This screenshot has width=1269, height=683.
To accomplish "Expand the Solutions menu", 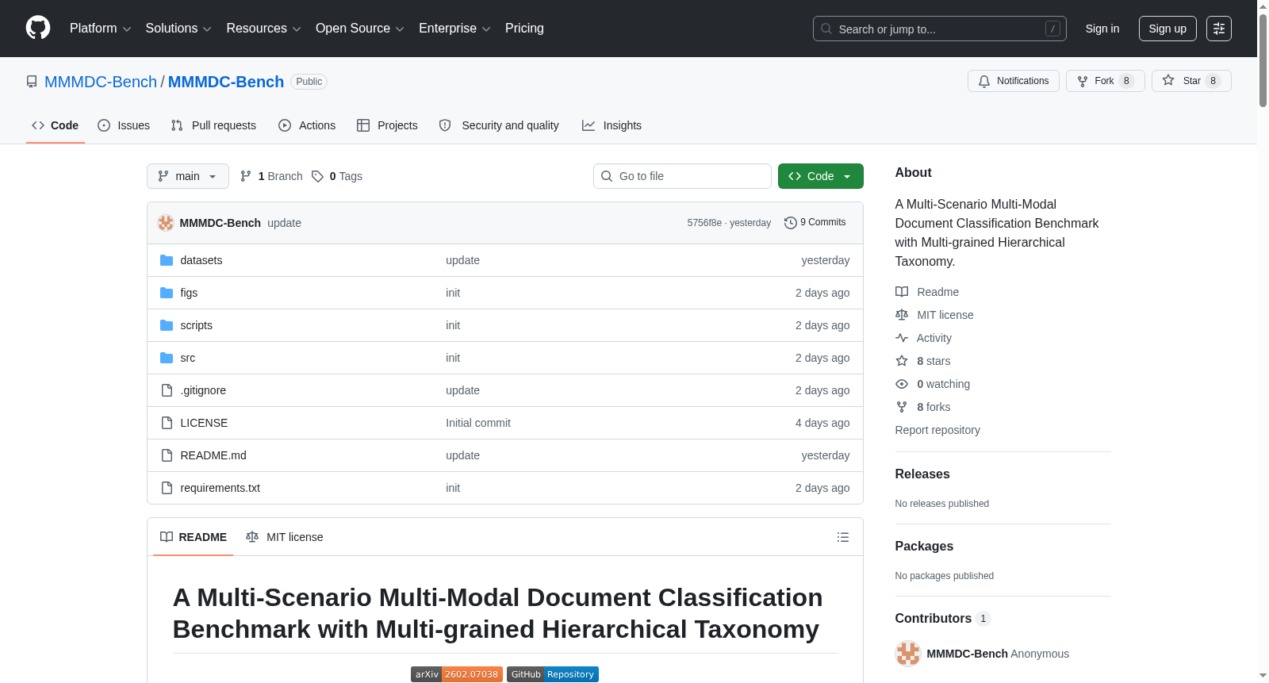I will pyautogui.click(x=178, y=29).
